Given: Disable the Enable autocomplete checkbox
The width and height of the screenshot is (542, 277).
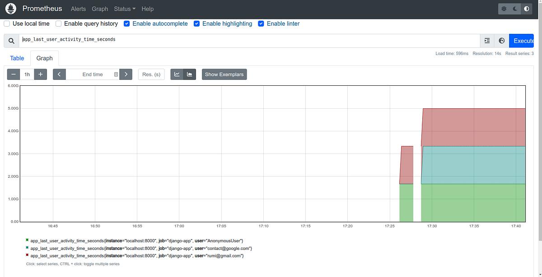Looking at the screenshot, I should click(x=126, y=23).
